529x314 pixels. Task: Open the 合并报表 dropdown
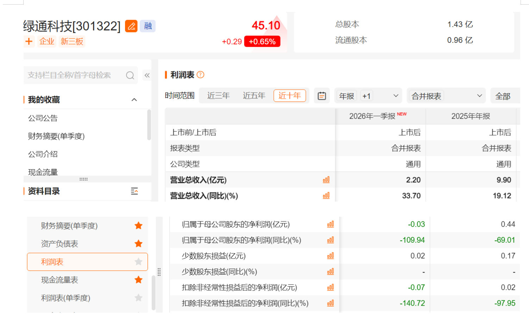coord(446,96)
